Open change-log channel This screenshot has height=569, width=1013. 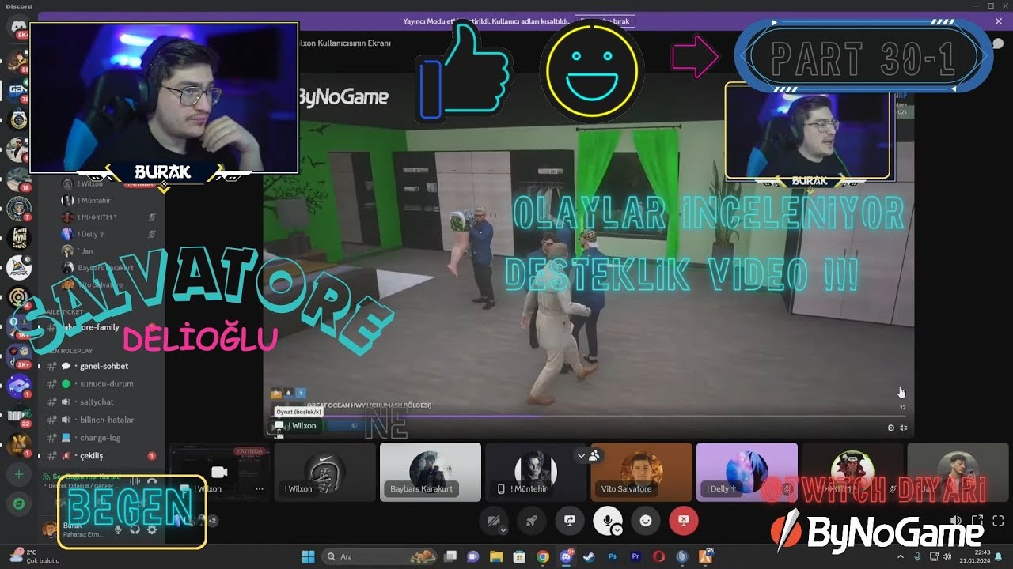point(101,438)
